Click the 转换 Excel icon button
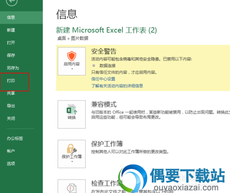The height and width of the screenshot is (193, 230). (x=72, y=114)
